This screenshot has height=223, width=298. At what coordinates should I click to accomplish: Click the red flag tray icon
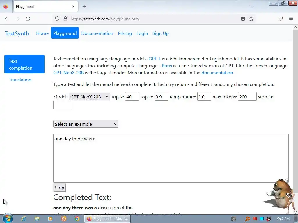(255, 219)
